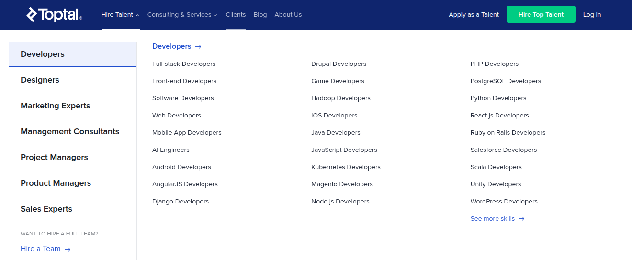Open PHP Developers
The height and width of the screenshot is (267, 632).
tap(495, 64)
